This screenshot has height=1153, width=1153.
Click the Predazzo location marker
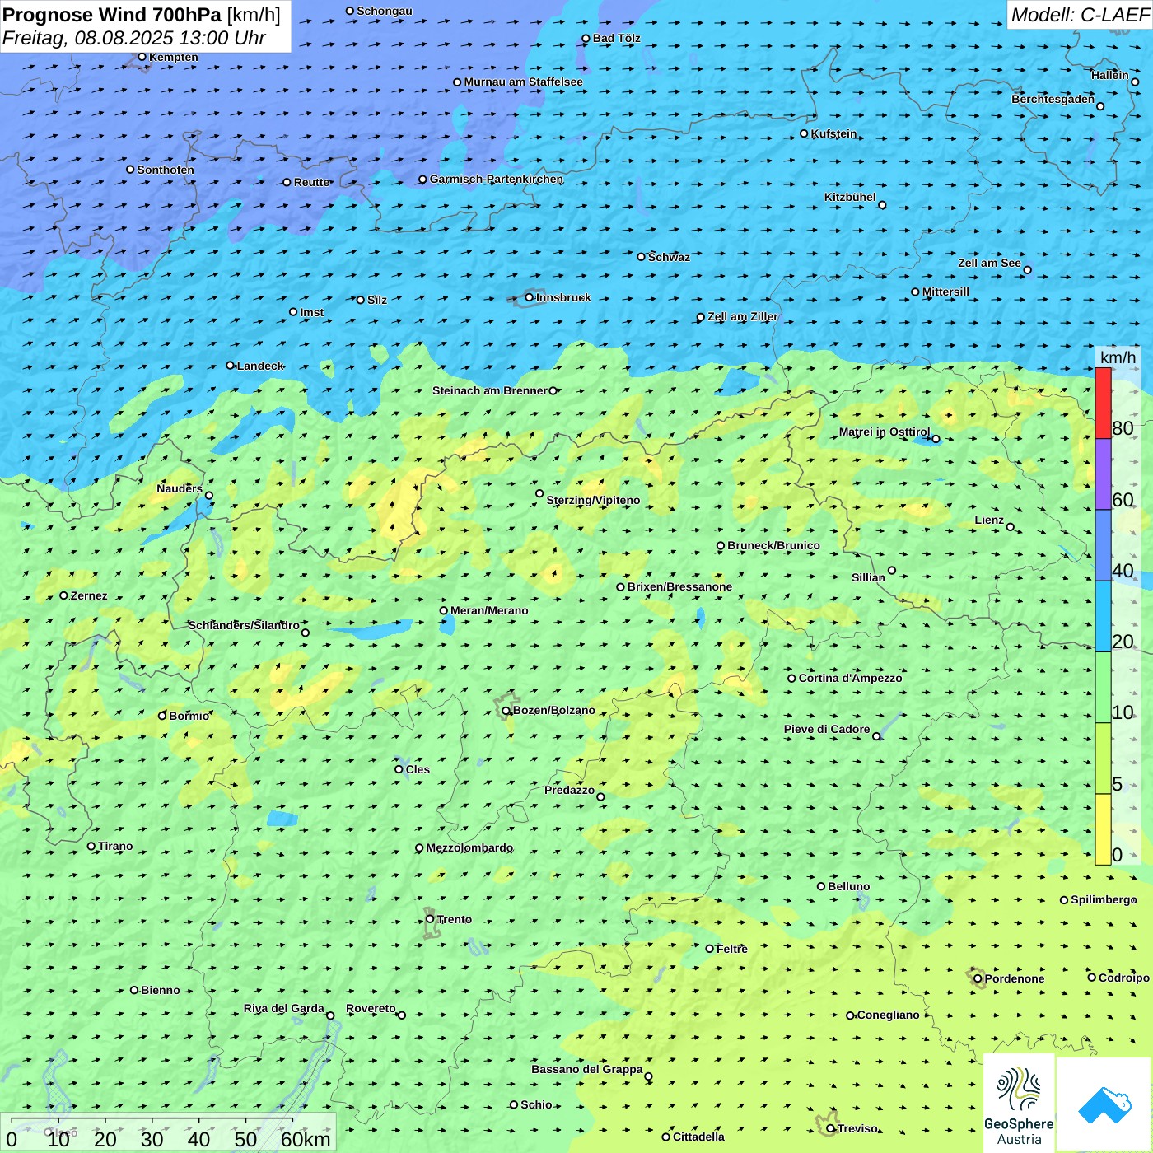(600, 796)
